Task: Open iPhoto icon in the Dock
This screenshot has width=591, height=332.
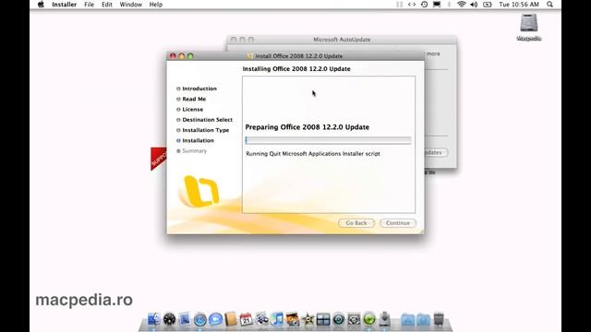Action: [x=293, y=319]
